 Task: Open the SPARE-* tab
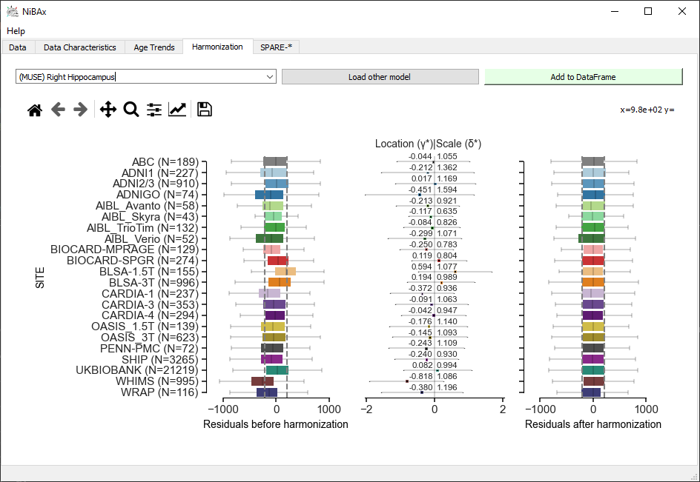pyautogui.click(x=276, y=47)
